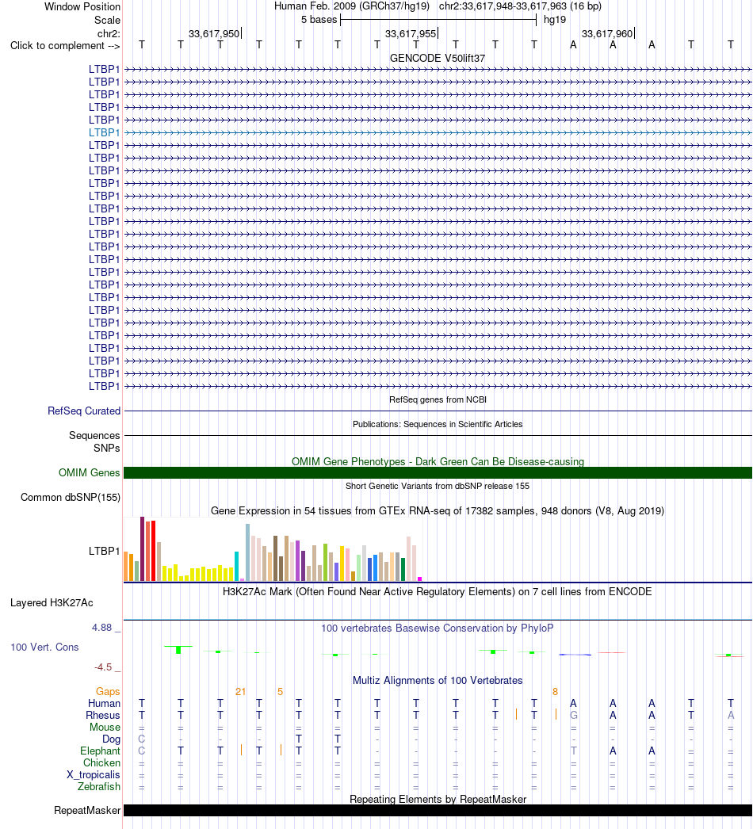Click the Common dbSNP(155) label

[71, 498]
